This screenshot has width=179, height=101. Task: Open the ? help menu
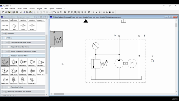[64, 9]
